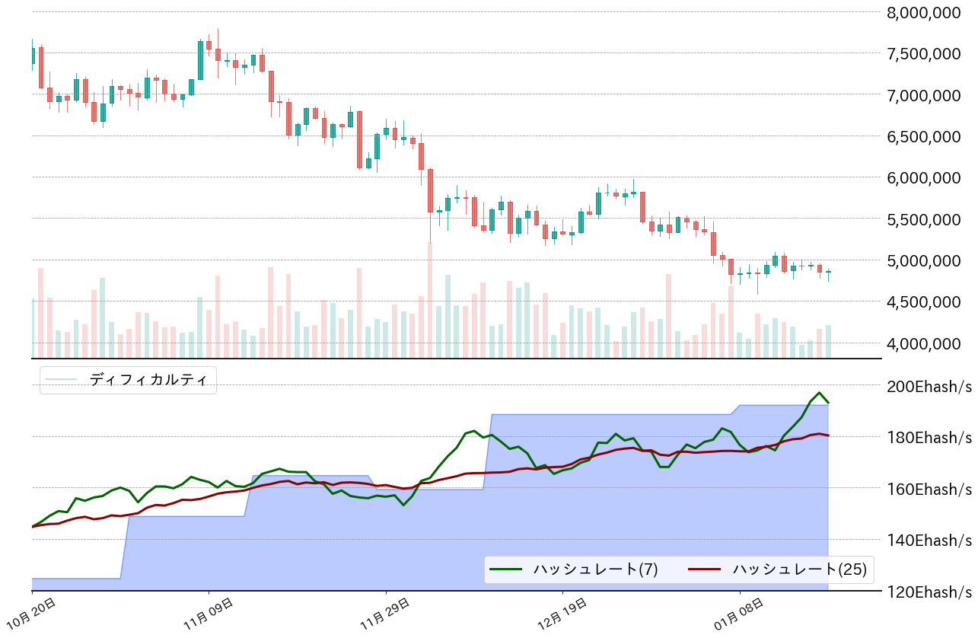Screen dimensions: 978x638
Task: Click the 120Ehash/s axis label
Action: coord(930,592)
